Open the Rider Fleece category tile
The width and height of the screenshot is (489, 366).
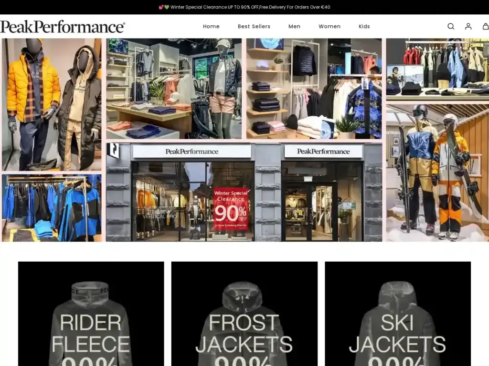(x=91, y=314)
